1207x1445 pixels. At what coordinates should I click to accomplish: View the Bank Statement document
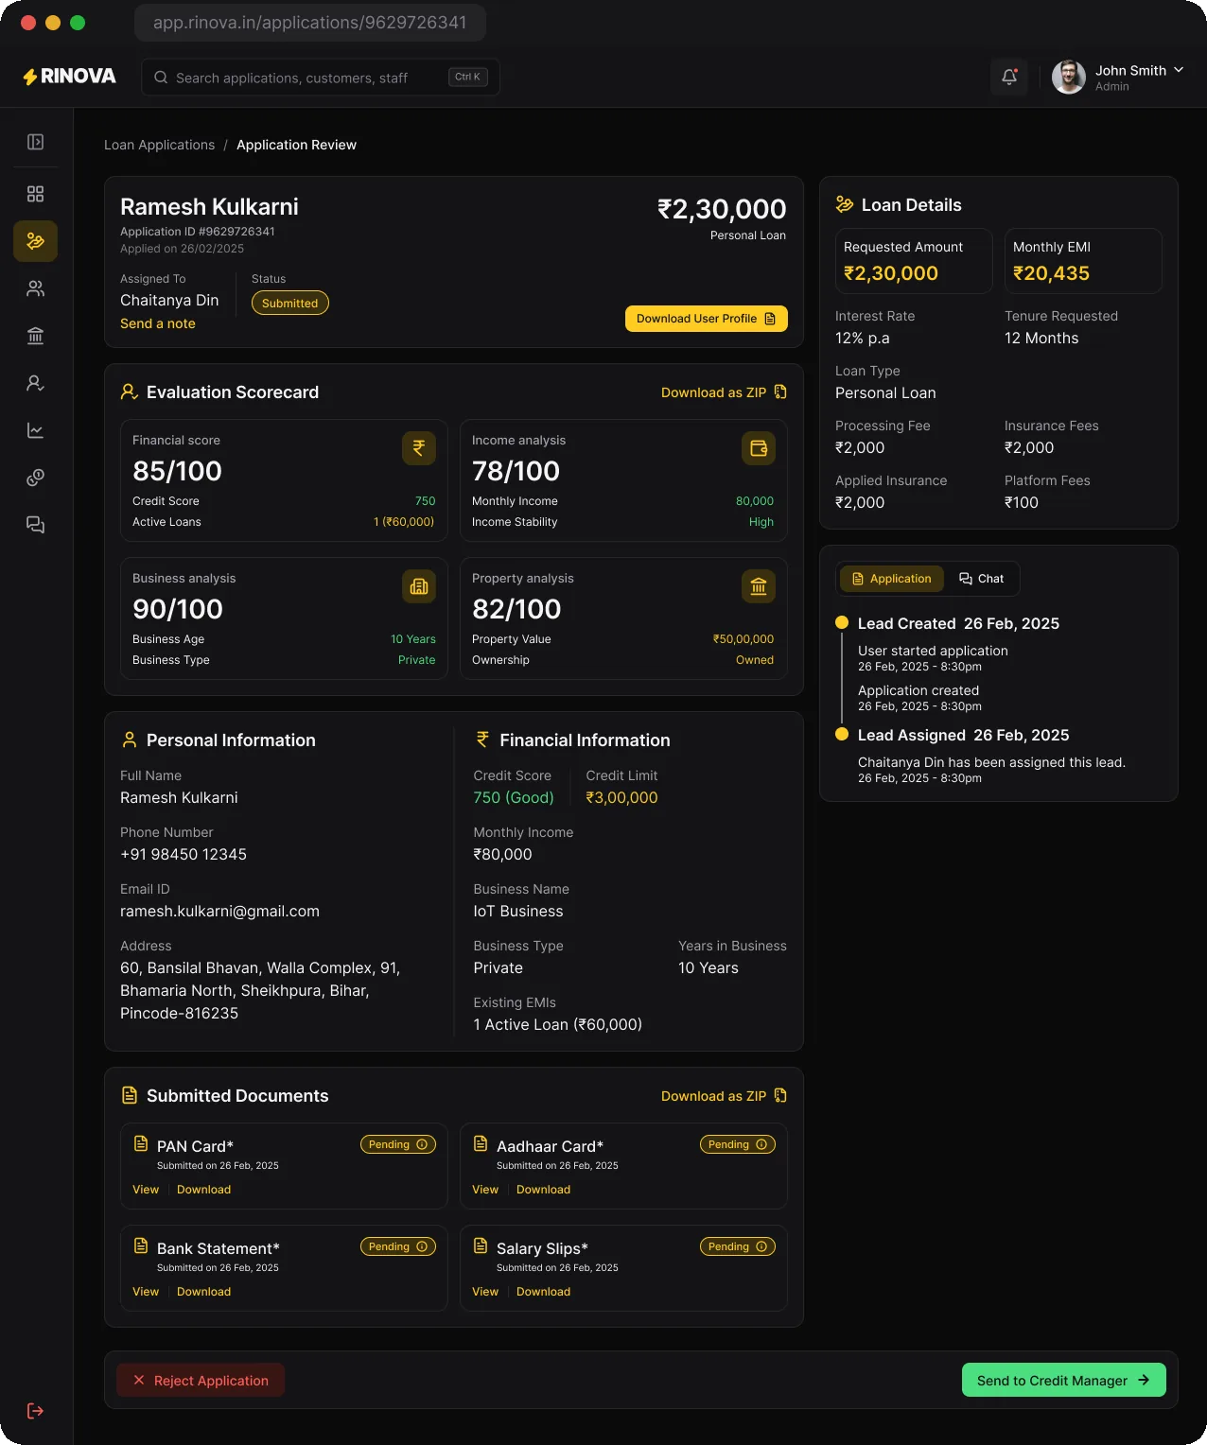[x=146, y=1292]
